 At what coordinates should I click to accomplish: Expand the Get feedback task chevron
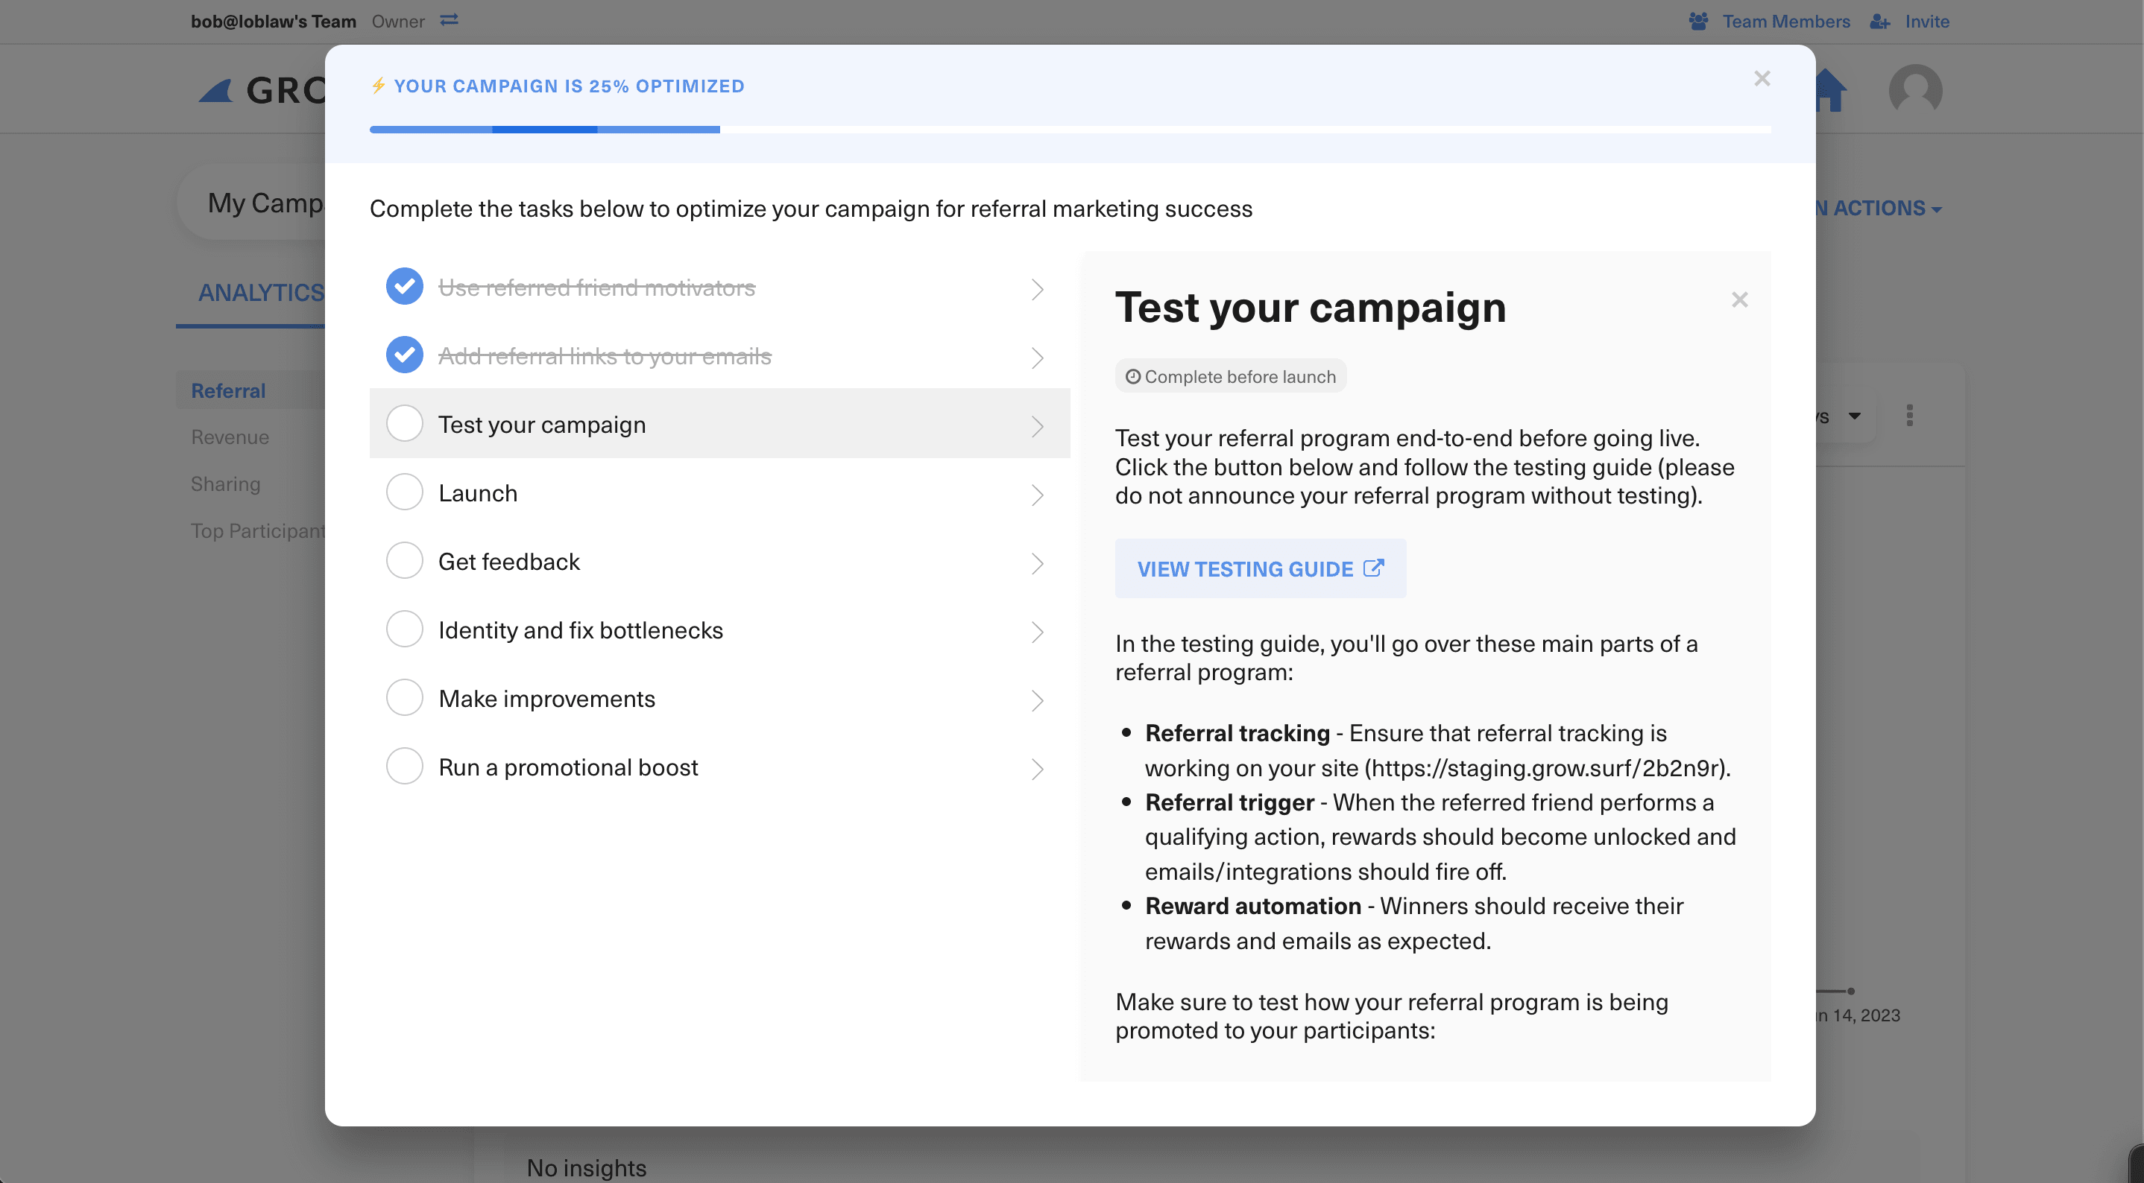tap(1037, 563)
